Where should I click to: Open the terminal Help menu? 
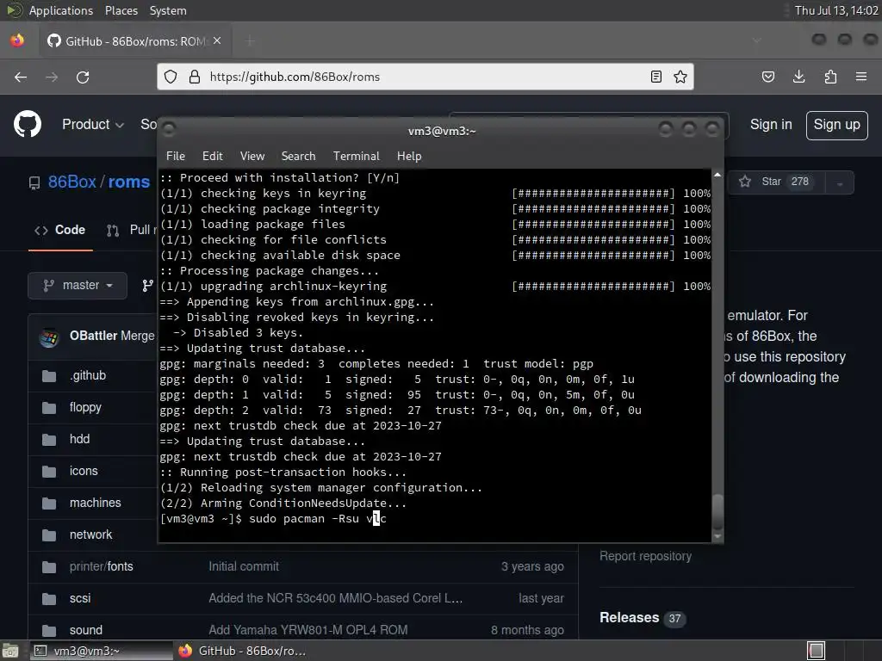pyautogui.click(x=409, y=157)
